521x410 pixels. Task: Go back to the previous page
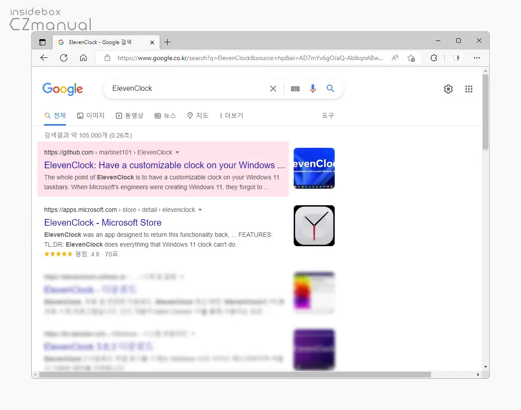tap(44, 58)
